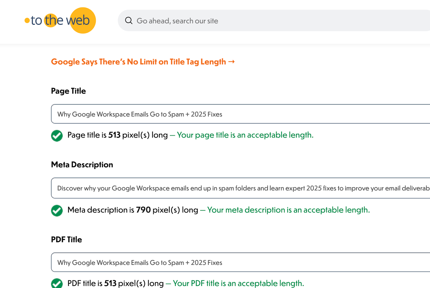Click the magnifying glass search icon
Image resolution: width=430 pixels, height=288 pixels.
coord(129,20)
